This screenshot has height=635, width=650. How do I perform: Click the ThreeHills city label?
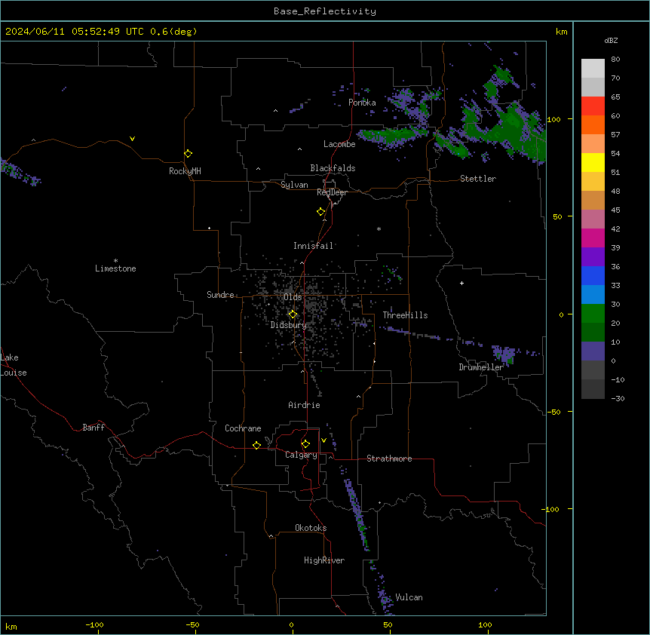pos(405,315)
